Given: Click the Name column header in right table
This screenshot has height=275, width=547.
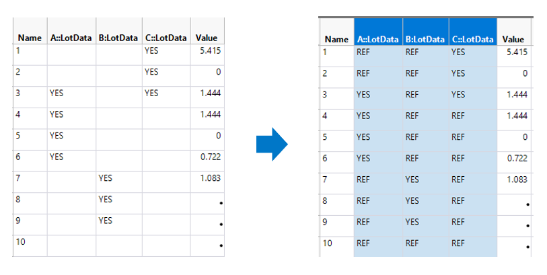Looking at the screenshot, I should [x=336, y=40].
